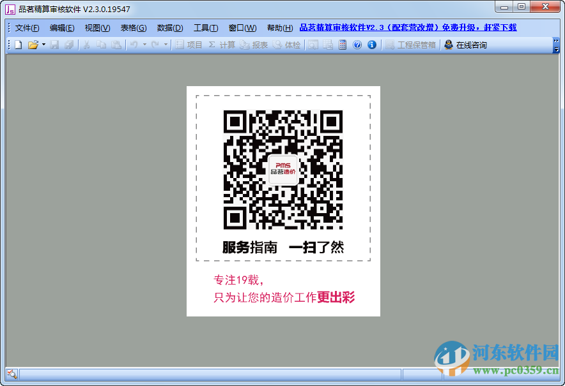
Task: Minimize the window
Action: (504, 7)
